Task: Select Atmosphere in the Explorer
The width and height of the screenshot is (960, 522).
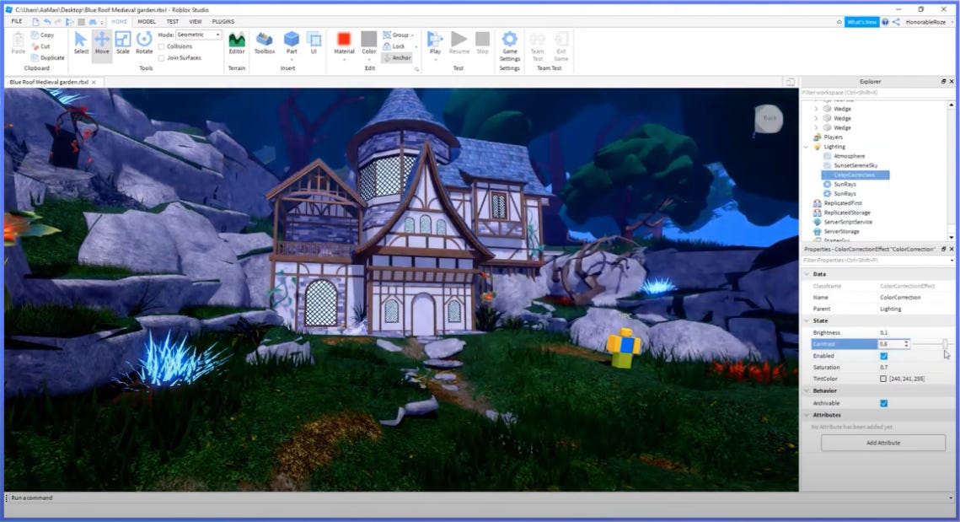Action: pos(849,156)
